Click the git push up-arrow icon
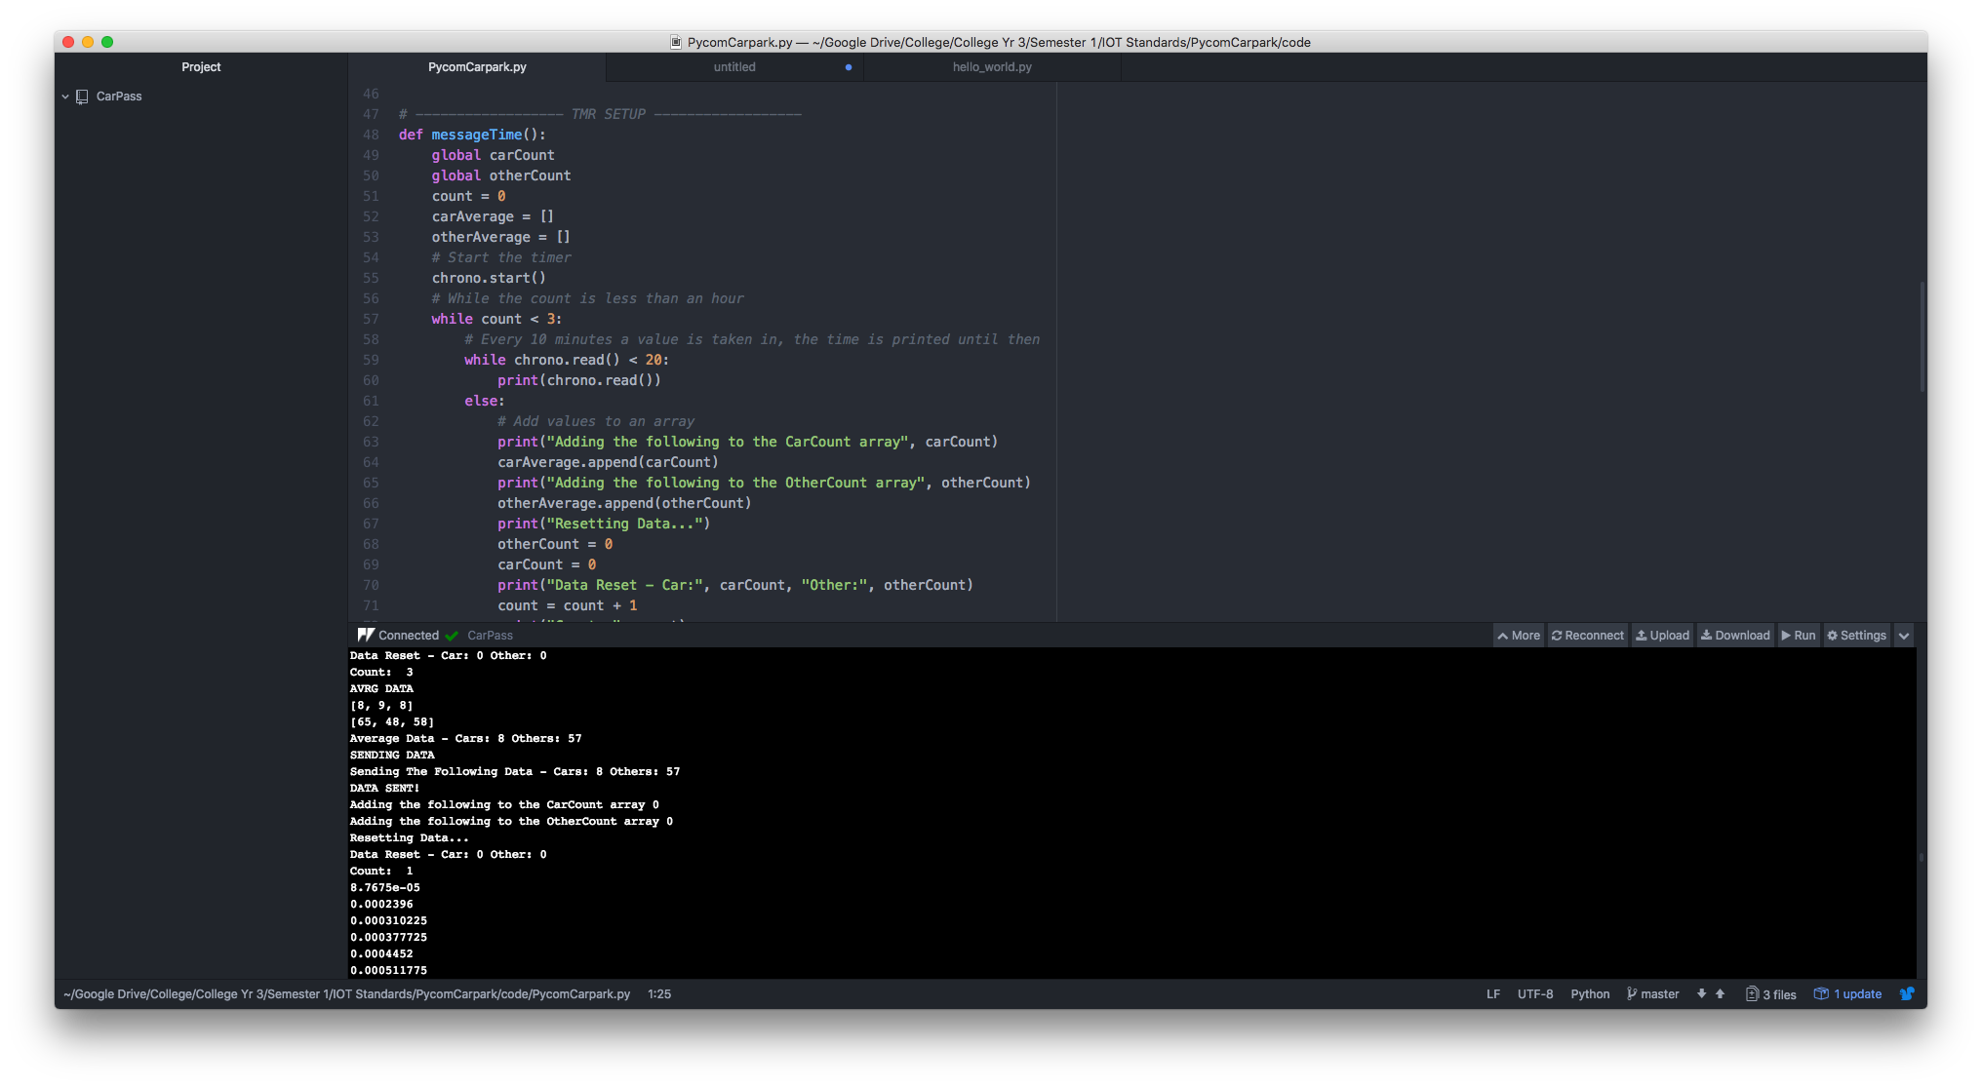The width and height of the screenshot is (1982, 1087). pyautogui.click(x=1720, y=993)
